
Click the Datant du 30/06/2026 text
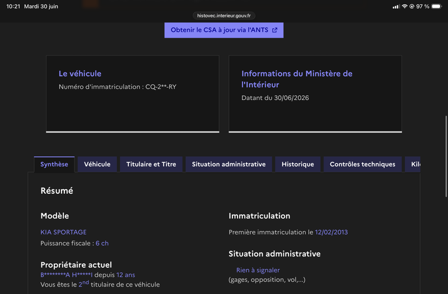tap(275, 97)
